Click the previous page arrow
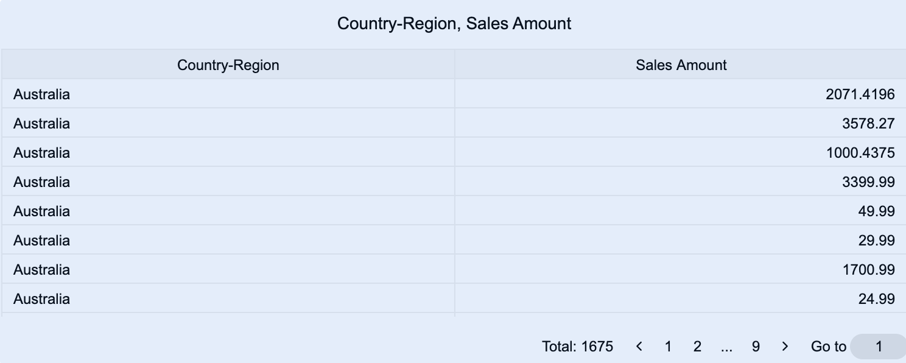 pos(639,347)
